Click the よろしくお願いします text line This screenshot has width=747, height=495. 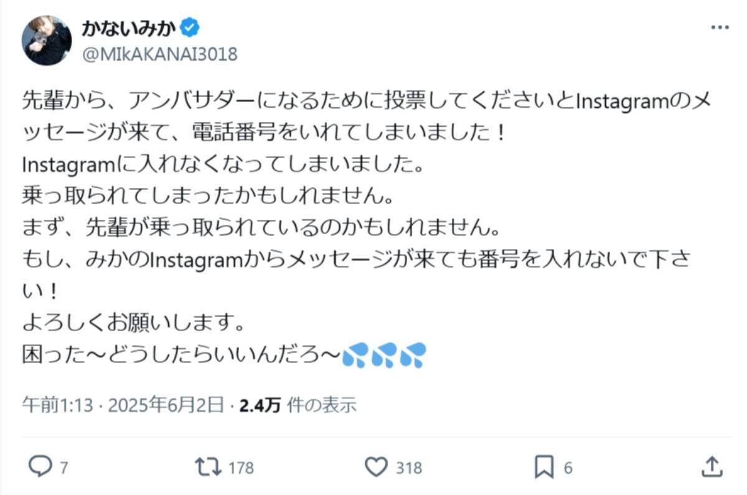[x=131, y=323]
